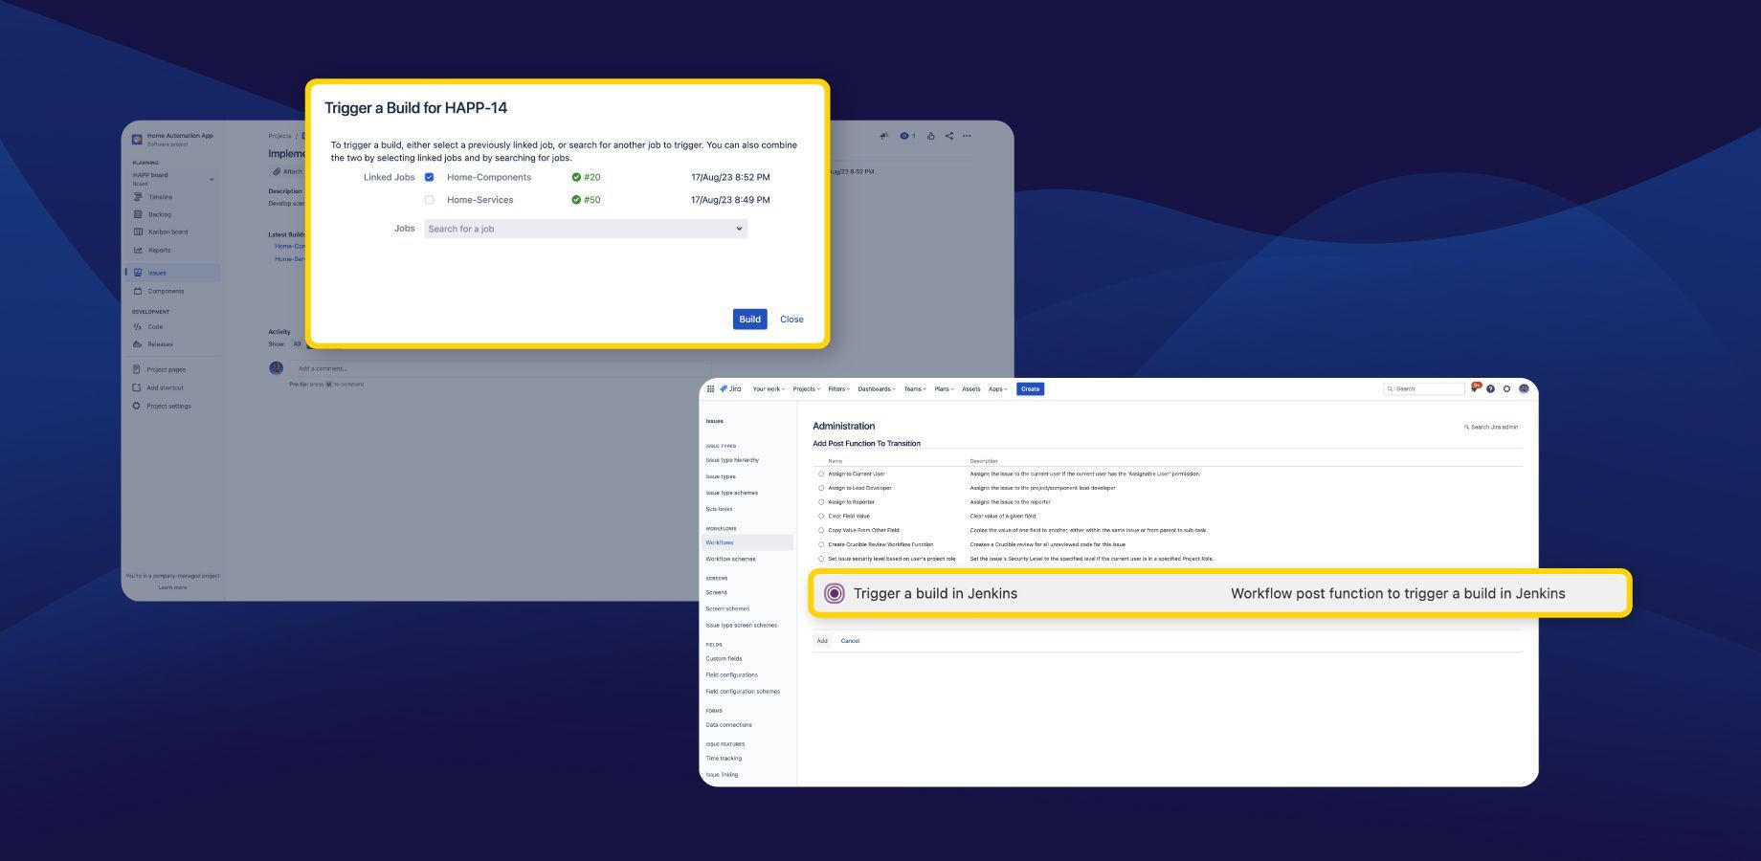Open the Dashboards dropdown menu
The height and width of the screenshot is (861, 1761).
tap(876, 388)
